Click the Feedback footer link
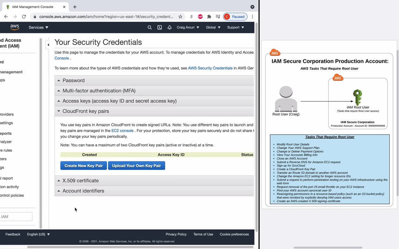This screenshot has height=249, width=399. coord(13,234)
